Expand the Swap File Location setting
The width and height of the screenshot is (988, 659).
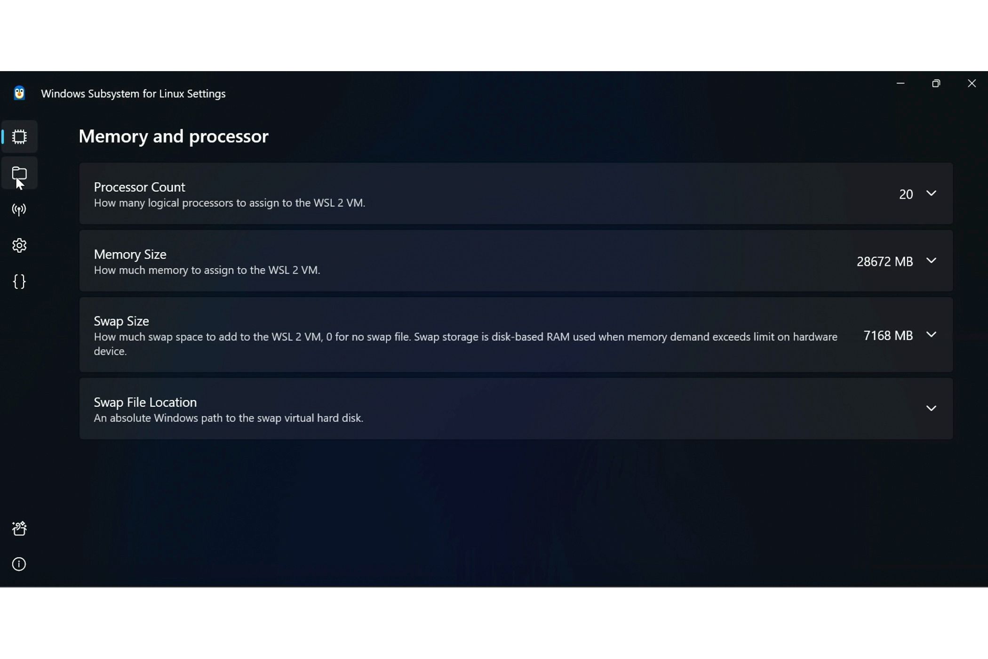tap(930, 408)
